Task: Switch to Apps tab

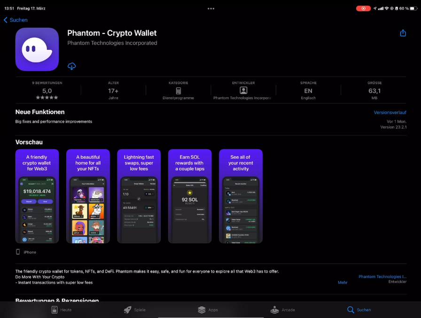Action: pos(208,310)
